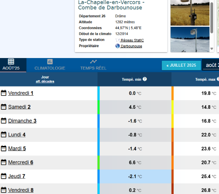Screen dimensions: 219x194
Task: Switch to the TEMPS RÉEL tab
Action: 93,65
